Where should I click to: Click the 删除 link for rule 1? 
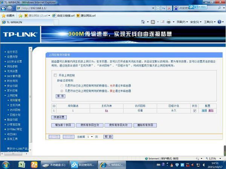click(x=211, y=110)
